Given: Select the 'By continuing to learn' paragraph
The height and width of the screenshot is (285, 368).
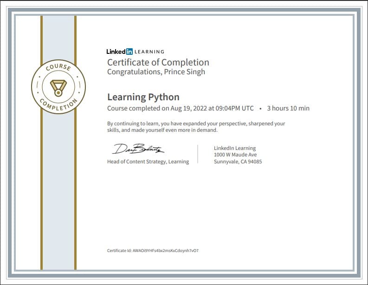Looking at the screenshot, I should (196, 127).
